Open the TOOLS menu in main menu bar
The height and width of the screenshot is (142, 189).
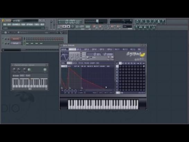click(37, 24)
